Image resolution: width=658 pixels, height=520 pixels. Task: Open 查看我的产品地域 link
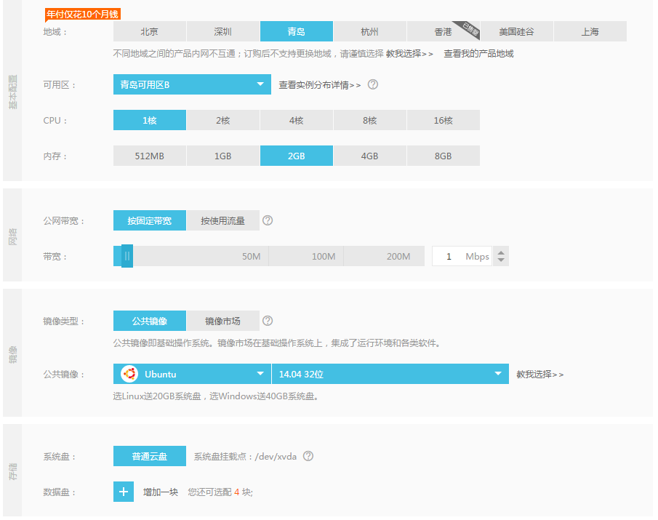click(x=478, y=54)
